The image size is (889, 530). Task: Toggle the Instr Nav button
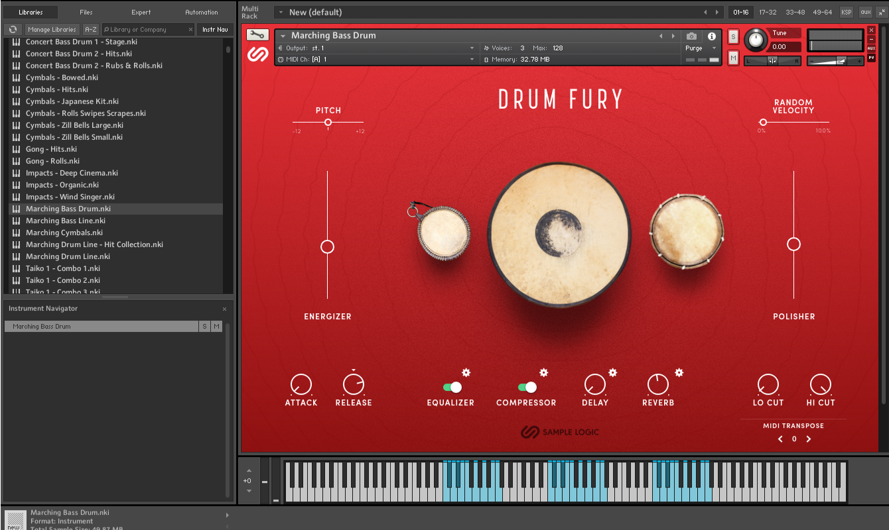(x=215, y=30)
